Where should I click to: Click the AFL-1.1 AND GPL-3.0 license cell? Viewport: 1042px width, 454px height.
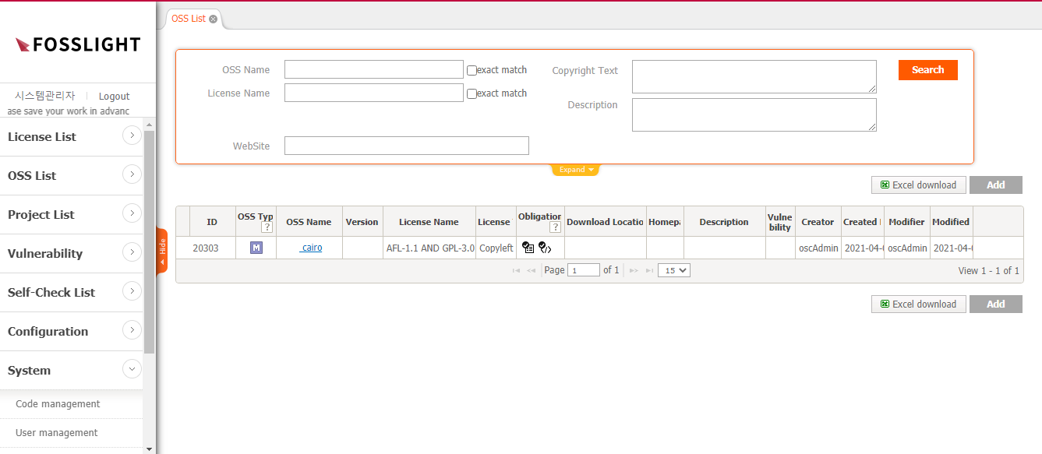[x=429, y=248]
